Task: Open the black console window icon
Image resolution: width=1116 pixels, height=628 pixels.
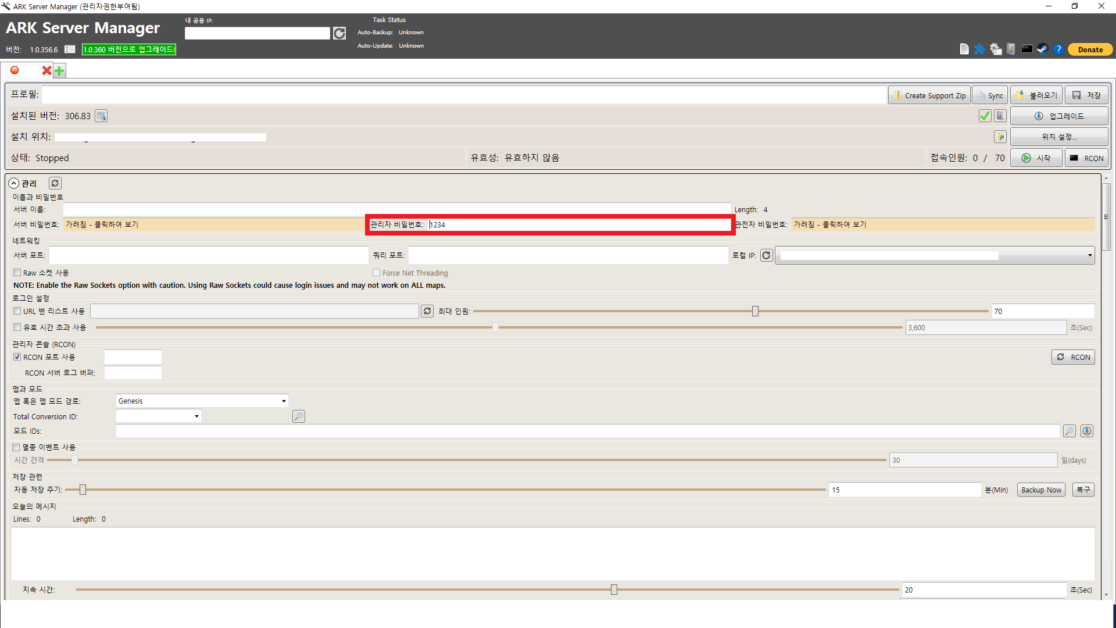Action: [x=1027, y=49]
